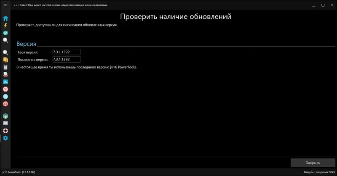Click the gray chat message icon

tap(5, 123)
